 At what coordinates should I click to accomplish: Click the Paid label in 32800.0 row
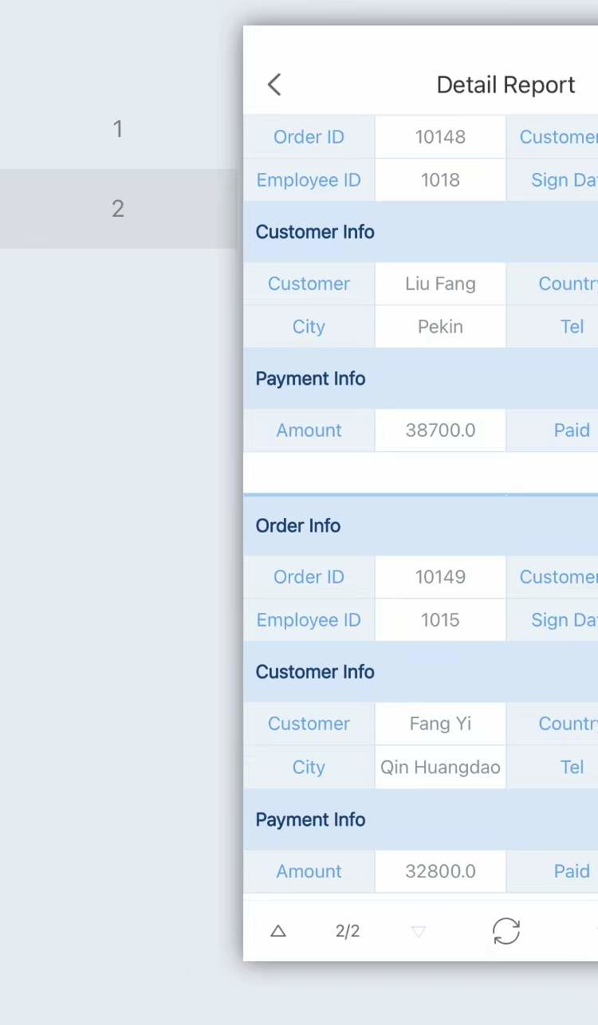(572, 871)
